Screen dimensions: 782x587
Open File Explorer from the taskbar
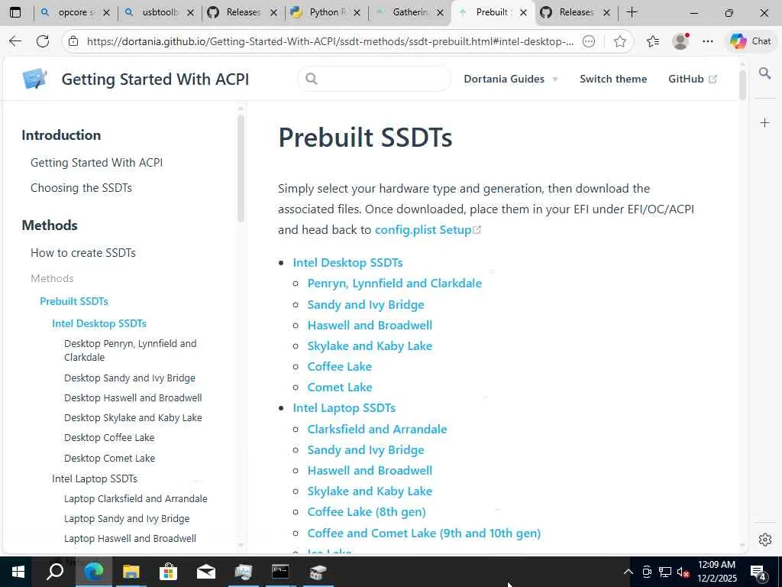(131, 572)
